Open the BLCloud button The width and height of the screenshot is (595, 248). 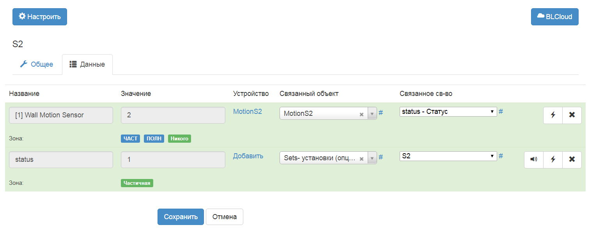pos(554,17)
